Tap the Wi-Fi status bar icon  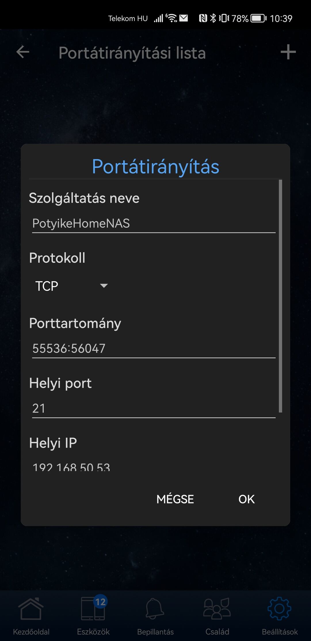point(172,18)
